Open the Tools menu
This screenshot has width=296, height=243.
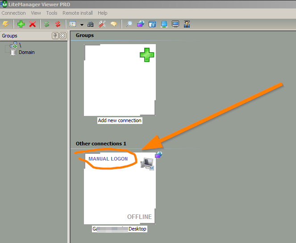click(x=52, y=13)
